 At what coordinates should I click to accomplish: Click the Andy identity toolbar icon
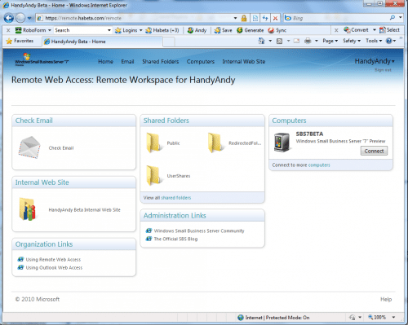[190, 30]
